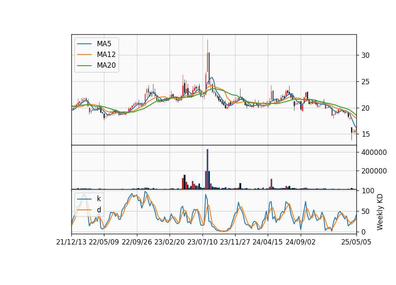Click the volume axis label 400000
Viewport: 396px width, 285px height.
[x=374, y=152]
